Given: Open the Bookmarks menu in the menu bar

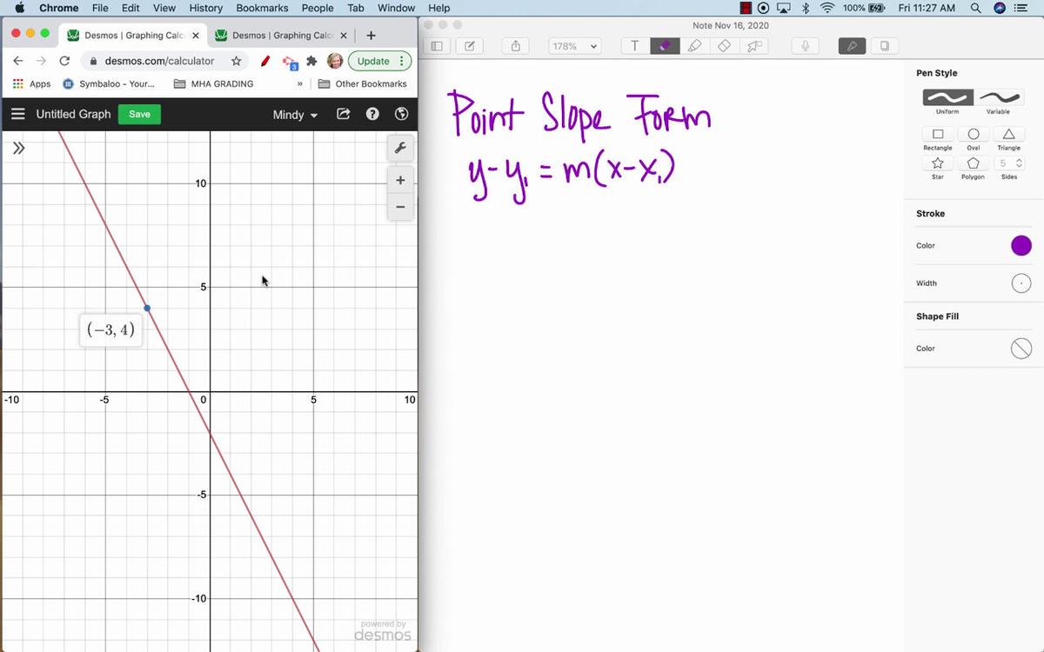Looking at the screenshot, I should (262, 8).
